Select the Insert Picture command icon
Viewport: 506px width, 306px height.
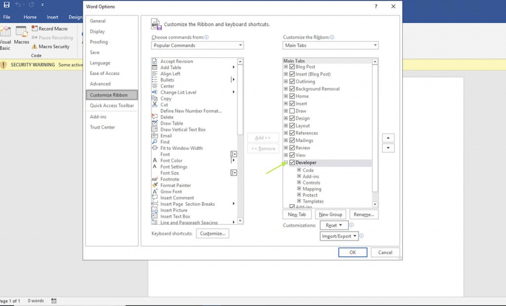pyautogui.click(x=155, y=210)
